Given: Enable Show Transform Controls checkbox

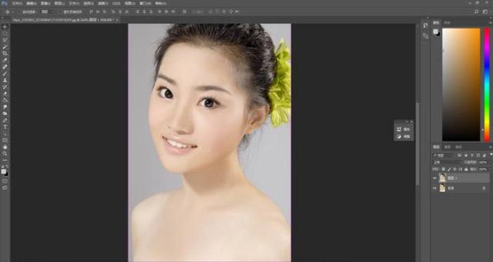Looking at the screenshot, I should click(x=60, y=12).
